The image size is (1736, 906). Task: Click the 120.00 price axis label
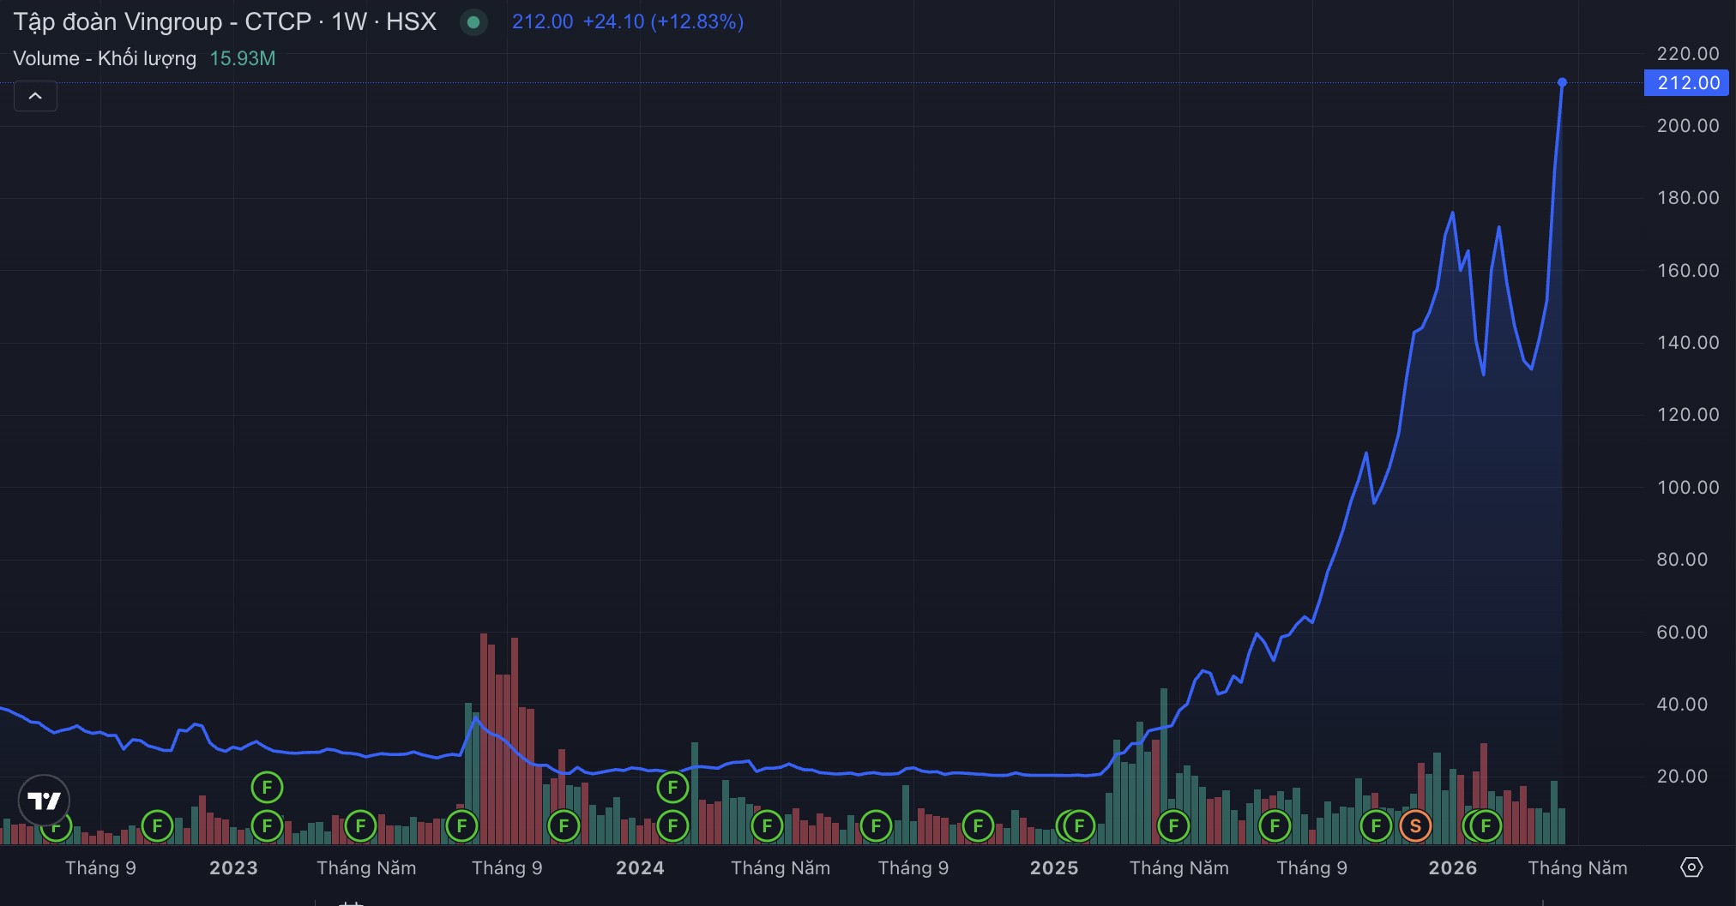pyautogui.click(x=1688, y=415)
